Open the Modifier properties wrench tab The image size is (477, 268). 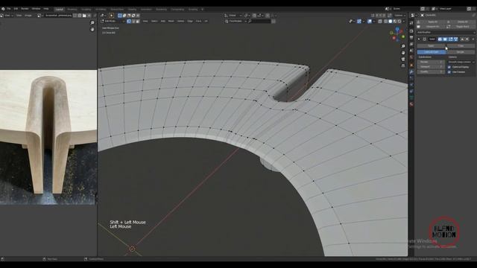(x=411, y=71)
